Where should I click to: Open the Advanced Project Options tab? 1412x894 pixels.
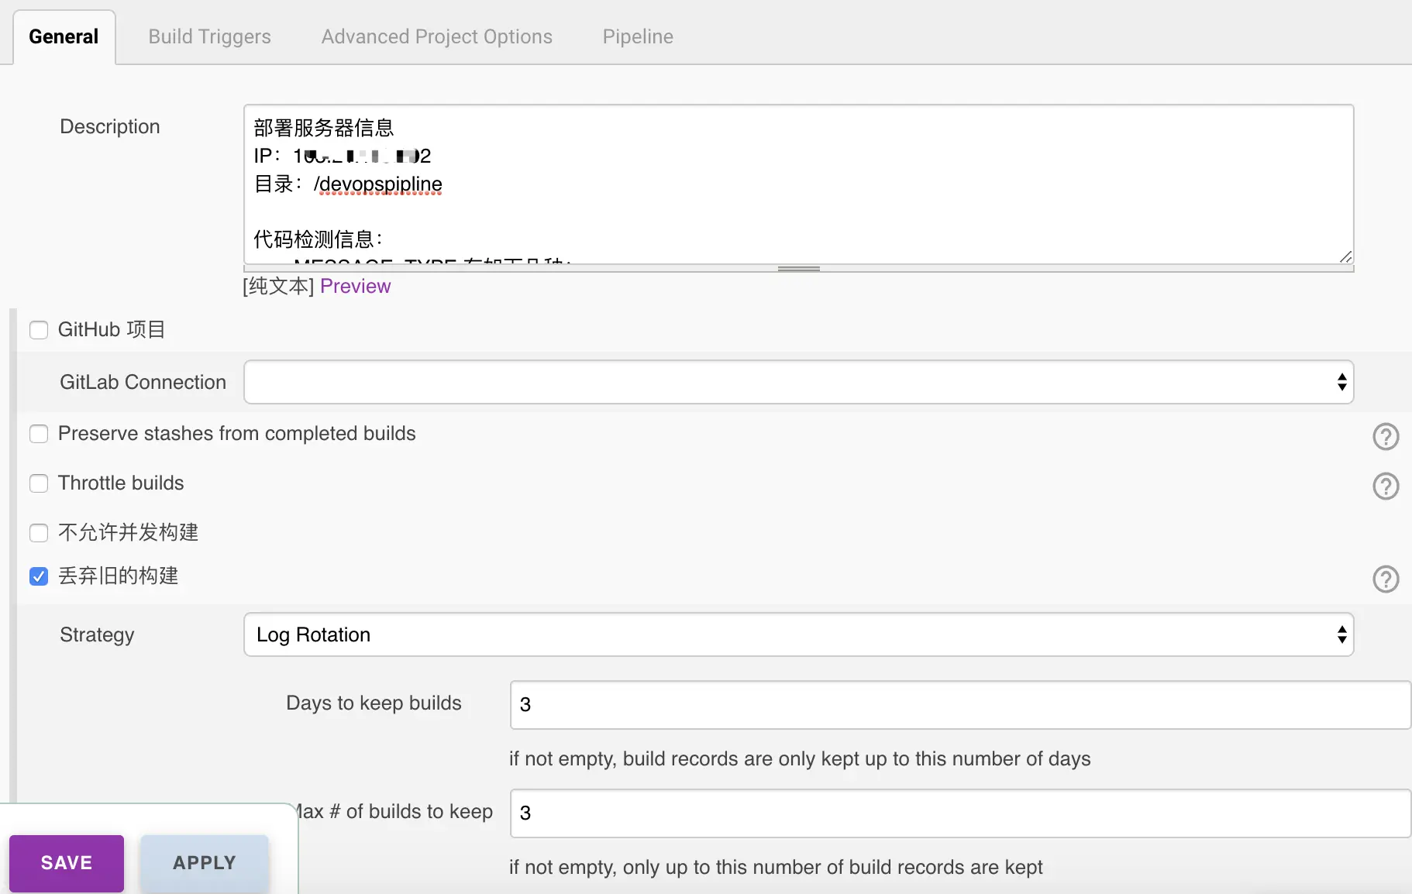[x=436, y=36]
